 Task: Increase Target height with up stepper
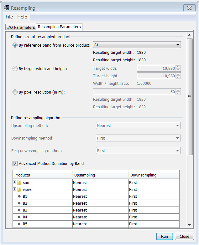click(178, 74)
